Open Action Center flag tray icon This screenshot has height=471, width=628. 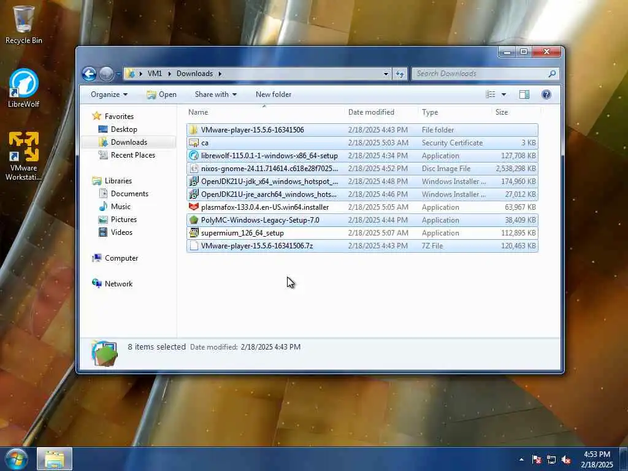point(536,459)
